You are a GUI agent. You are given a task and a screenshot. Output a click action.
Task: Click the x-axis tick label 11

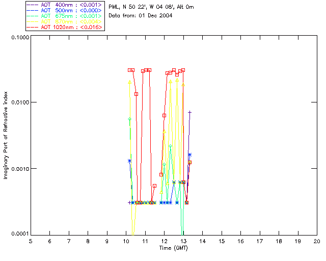(x=145, y=242)
